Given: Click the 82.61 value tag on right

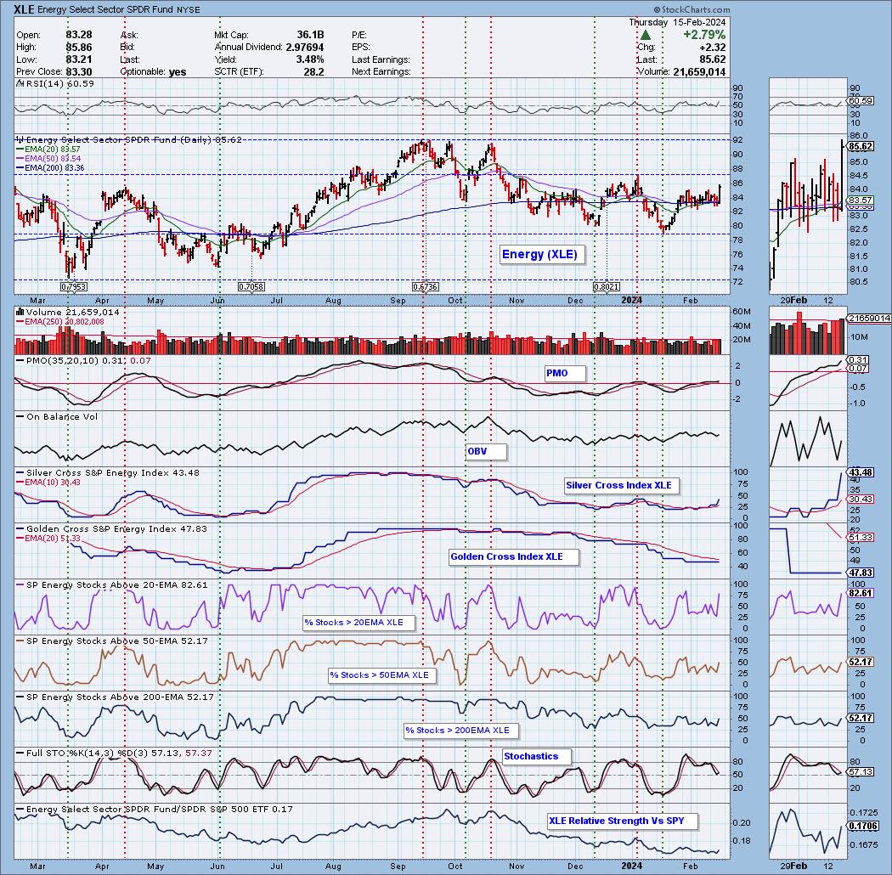Looking at the screenshot, I should [860, 593].
